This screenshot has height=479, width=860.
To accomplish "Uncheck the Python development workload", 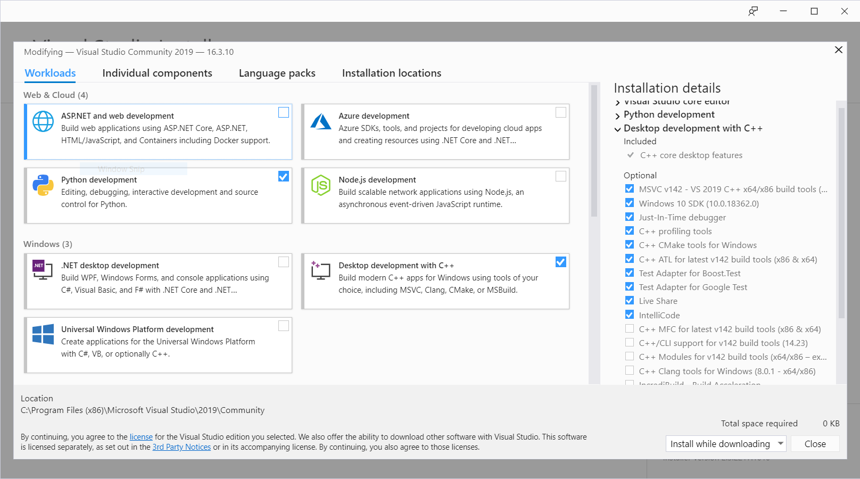I will coord(283,176).
